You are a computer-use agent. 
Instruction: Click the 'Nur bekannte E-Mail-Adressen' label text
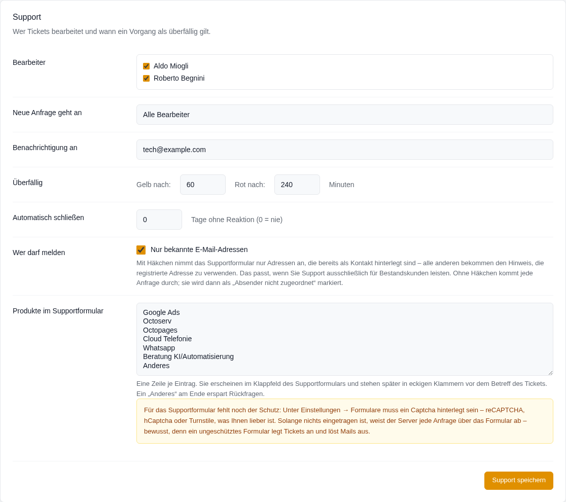coord(199,250)
